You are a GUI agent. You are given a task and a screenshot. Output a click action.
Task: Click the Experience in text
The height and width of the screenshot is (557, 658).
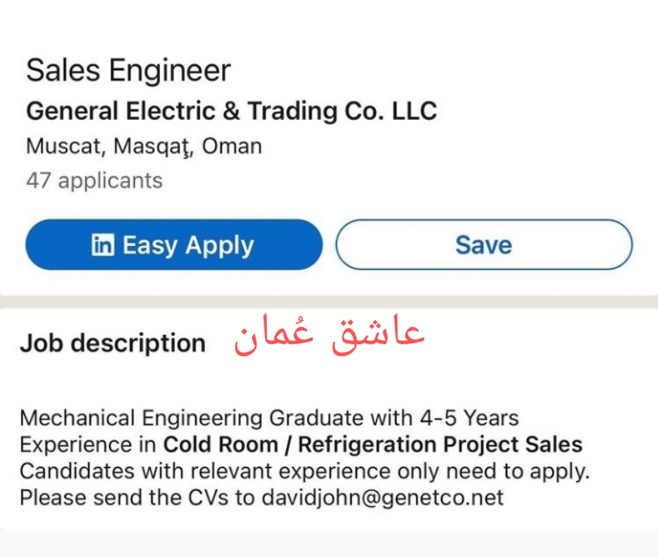click(x=89, y=445)
